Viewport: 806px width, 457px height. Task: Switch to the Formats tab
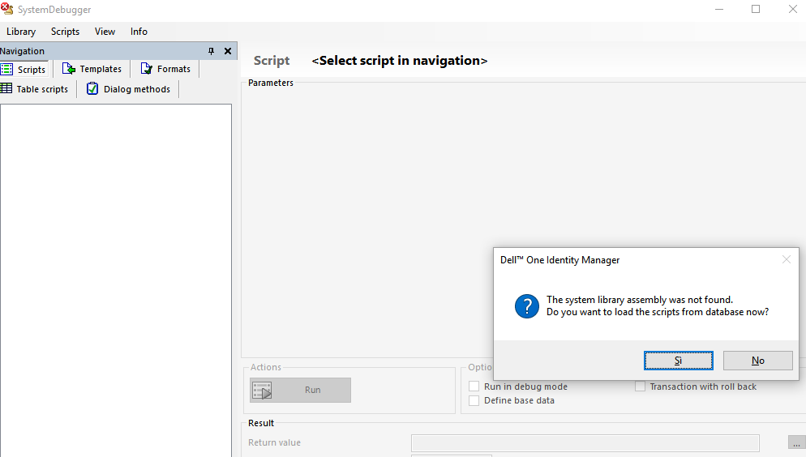pos(165,69)
